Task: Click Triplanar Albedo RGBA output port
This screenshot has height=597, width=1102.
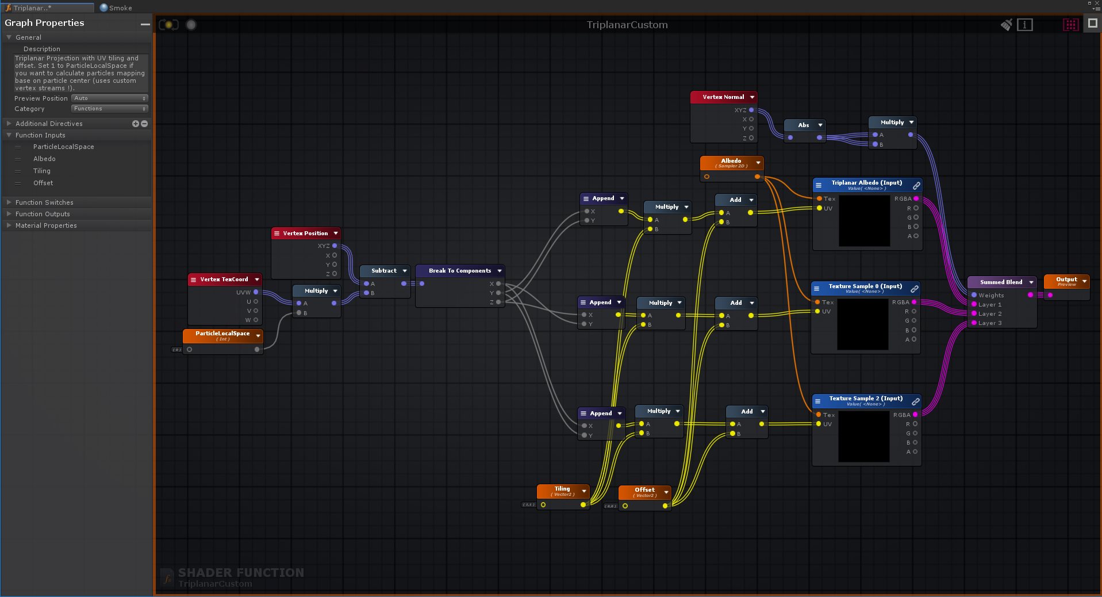Action: [x=916, y=198]
